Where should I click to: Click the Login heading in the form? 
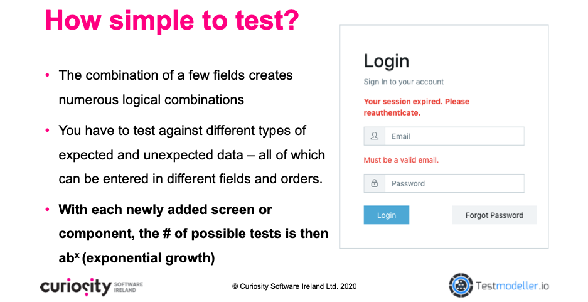click(387, 61)
